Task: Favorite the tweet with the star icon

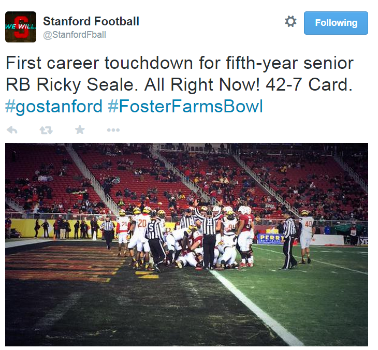Action: [x=80, y=130]
